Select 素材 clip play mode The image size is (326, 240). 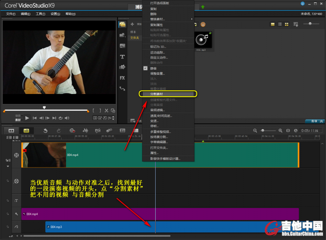pos(18,120)
